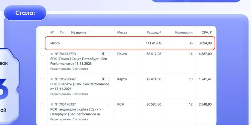Viewport: 251px width, 125px height.
Task: Click Статистика under campaign 704843773
Action: click(80, 69)
